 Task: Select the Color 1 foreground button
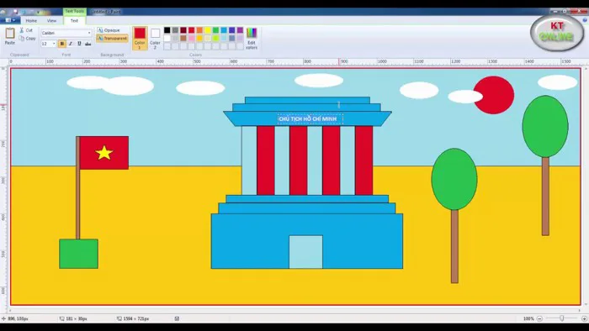point(140,39)
